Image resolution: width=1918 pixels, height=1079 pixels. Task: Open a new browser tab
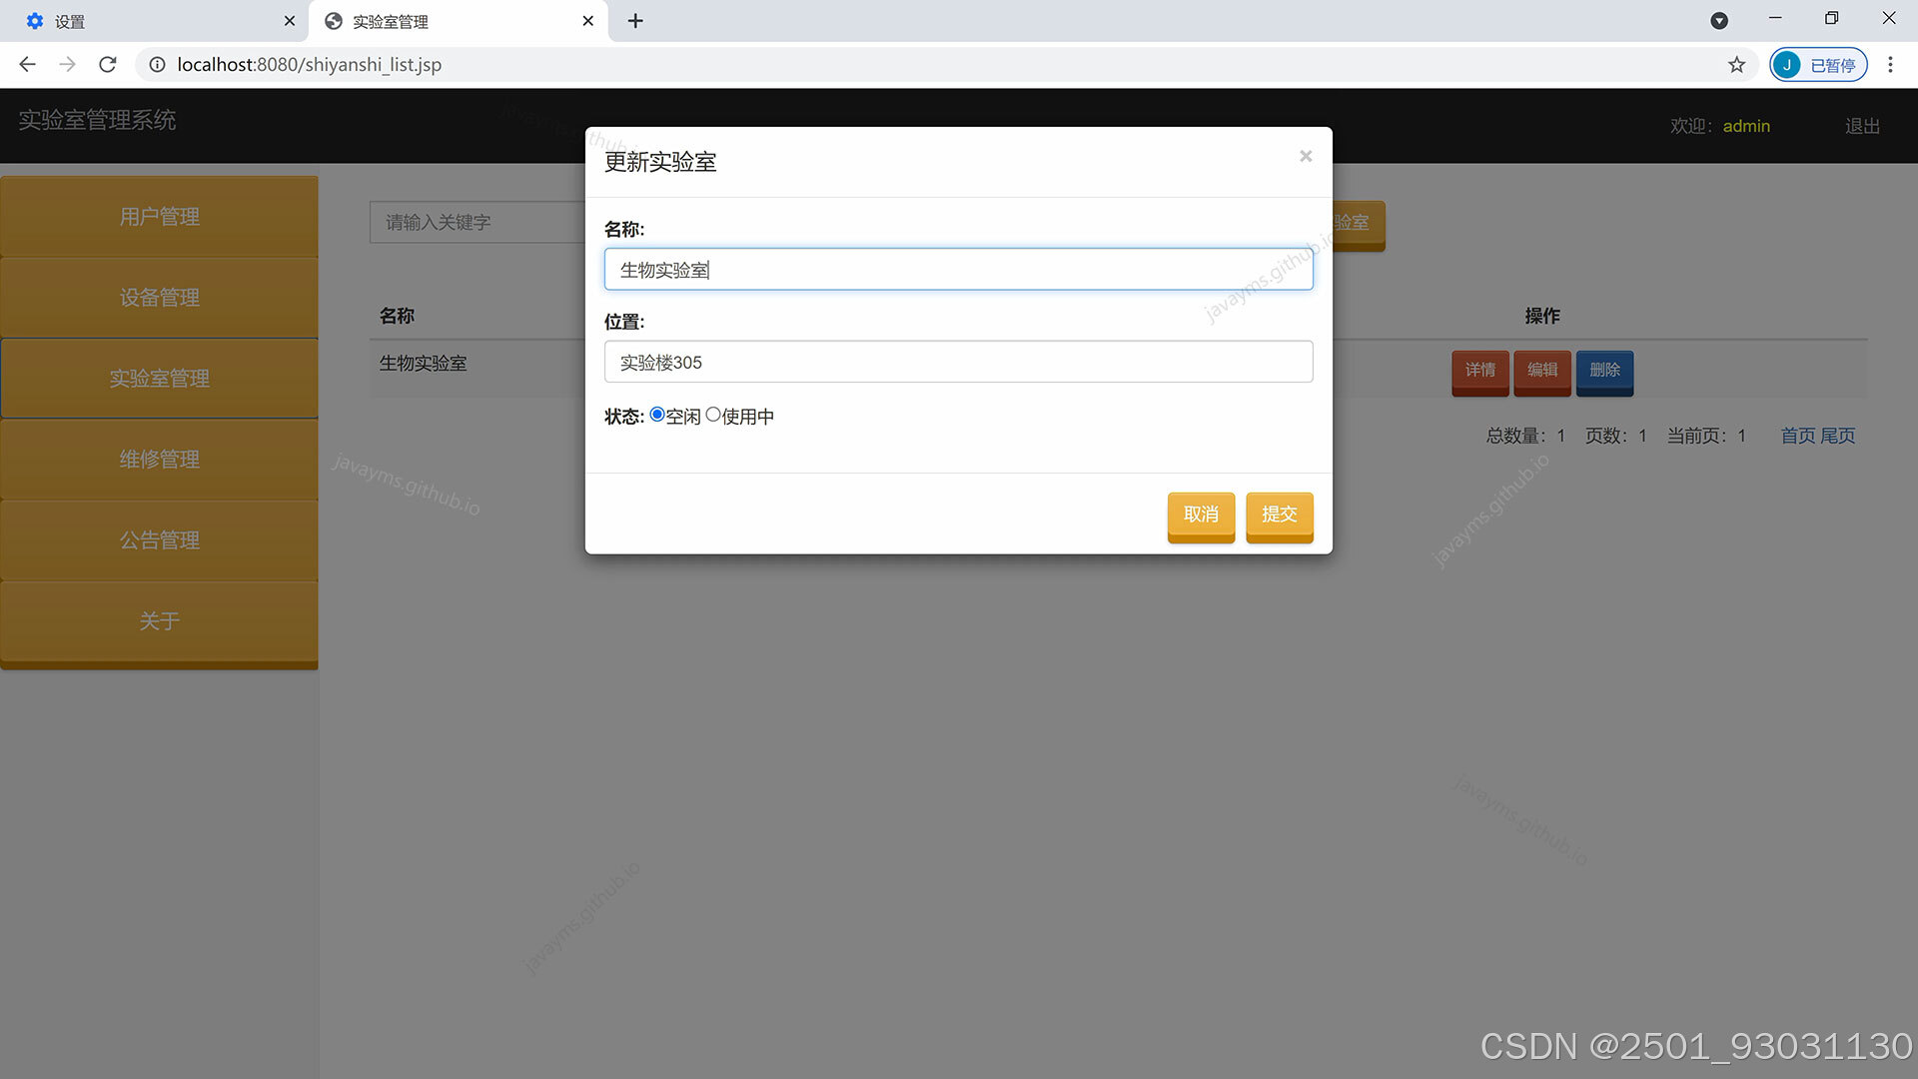click(635, 21)
